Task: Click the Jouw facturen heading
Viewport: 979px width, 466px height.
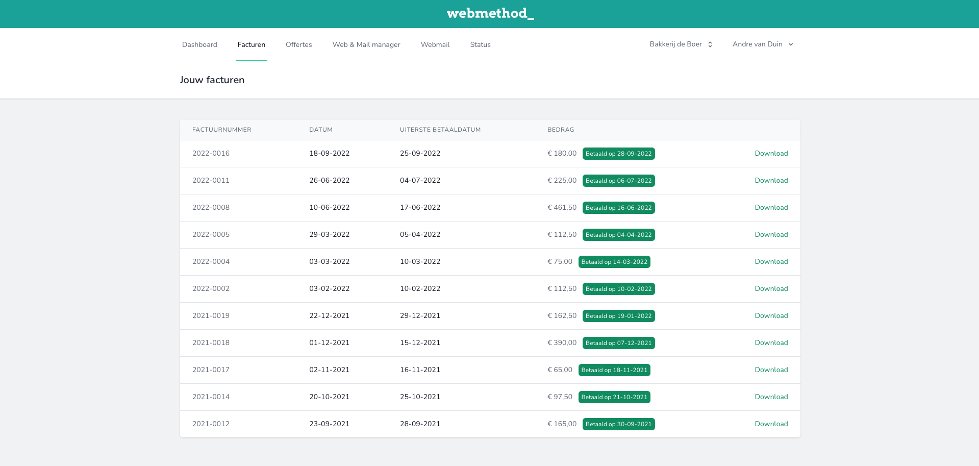Action: pyautogui.click(x=212, y=80)
